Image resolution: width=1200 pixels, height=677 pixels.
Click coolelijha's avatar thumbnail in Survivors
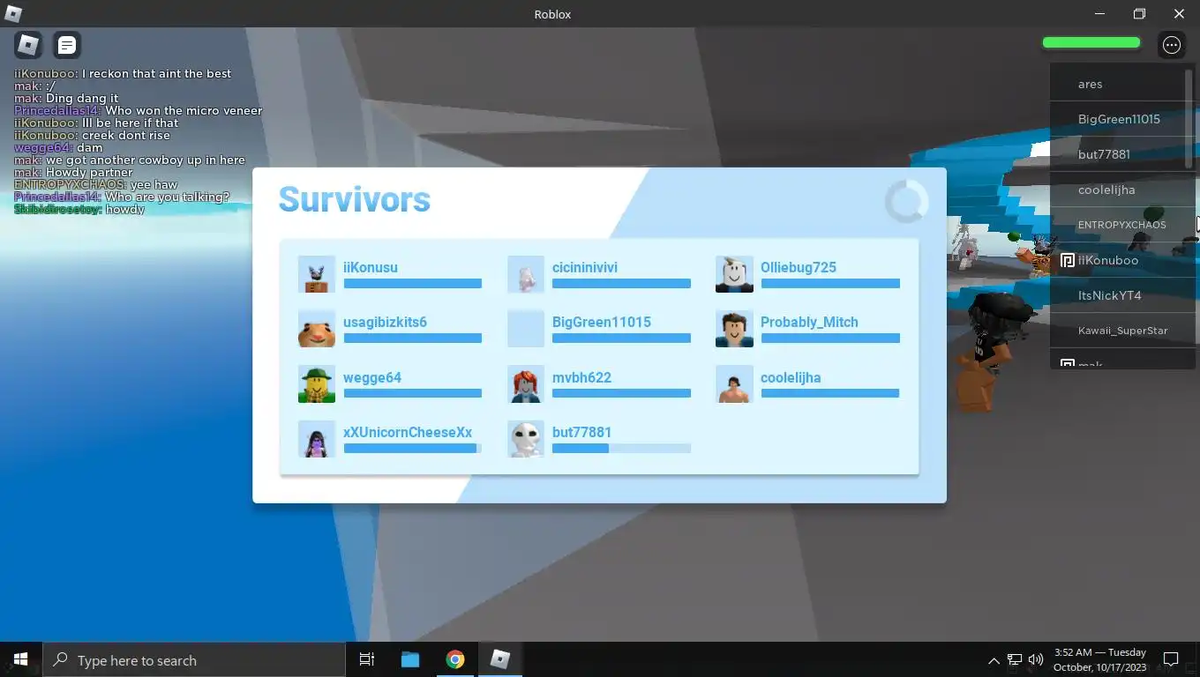point(734,384)
